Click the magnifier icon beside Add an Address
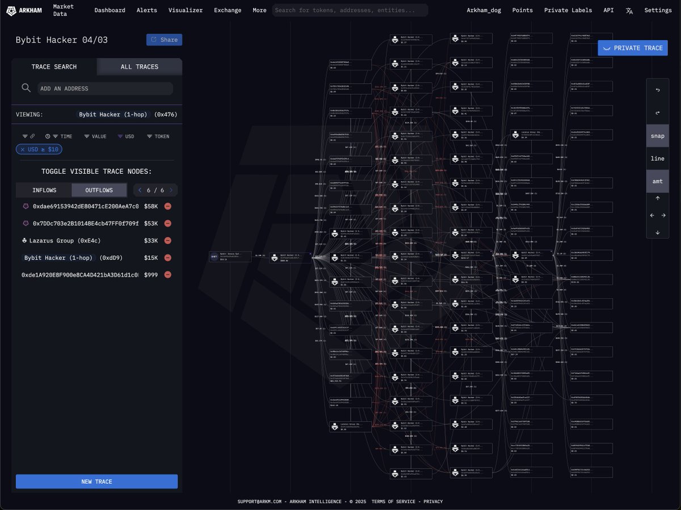 [26, 88]
